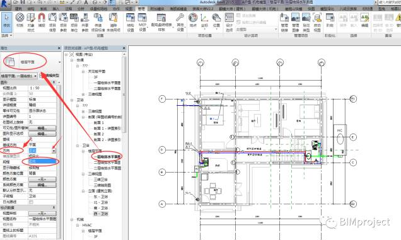Click Edit button for Visibility/Graphics Overrides

42,128
